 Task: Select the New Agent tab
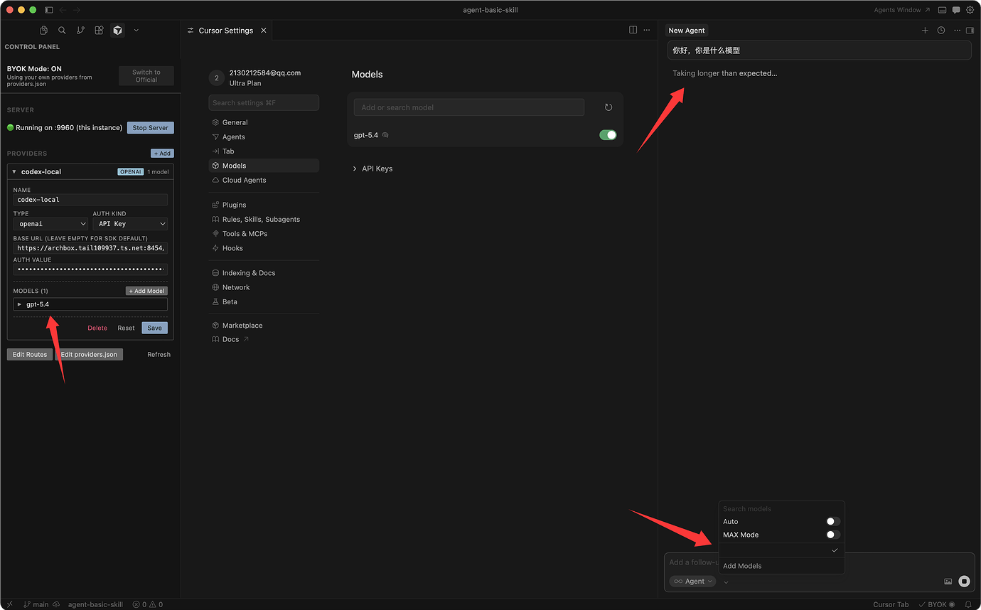(687, 31)
